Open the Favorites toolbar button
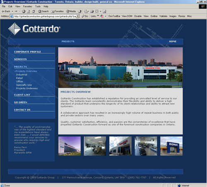207x187 pixels. pyautogui.click(x=57, y=11)
